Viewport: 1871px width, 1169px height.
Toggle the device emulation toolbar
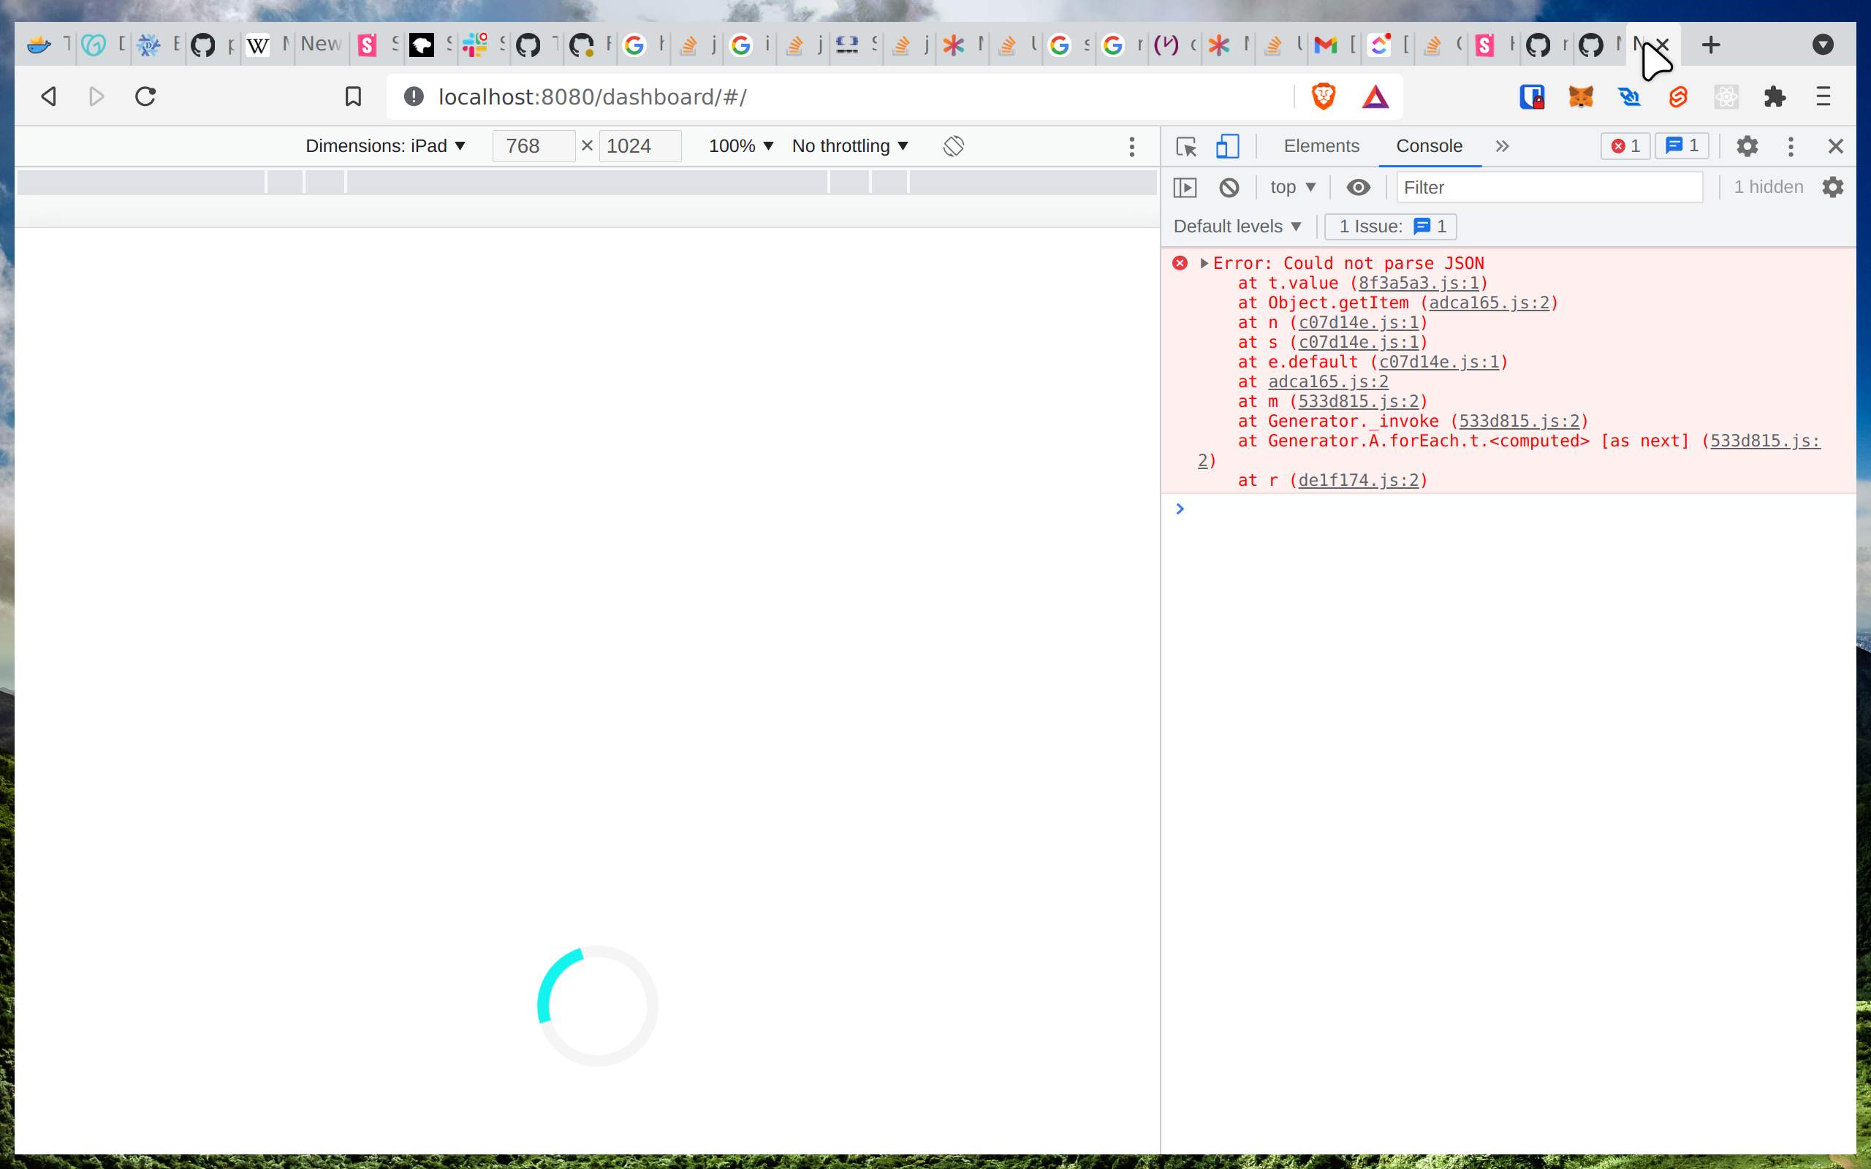coord(1227,146)
